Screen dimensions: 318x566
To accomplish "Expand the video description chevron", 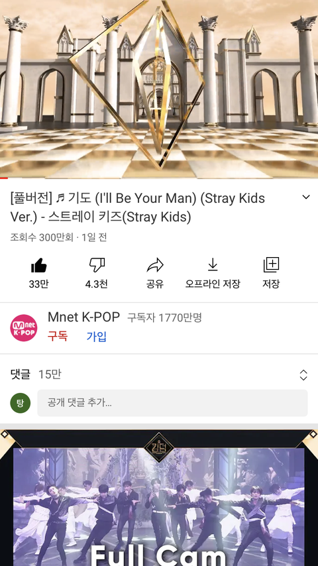I will (305, 197).
